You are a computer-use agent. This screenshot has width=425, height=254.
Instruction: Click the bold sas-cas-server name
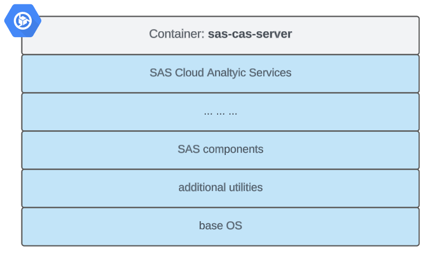click(x=250, y=34)
